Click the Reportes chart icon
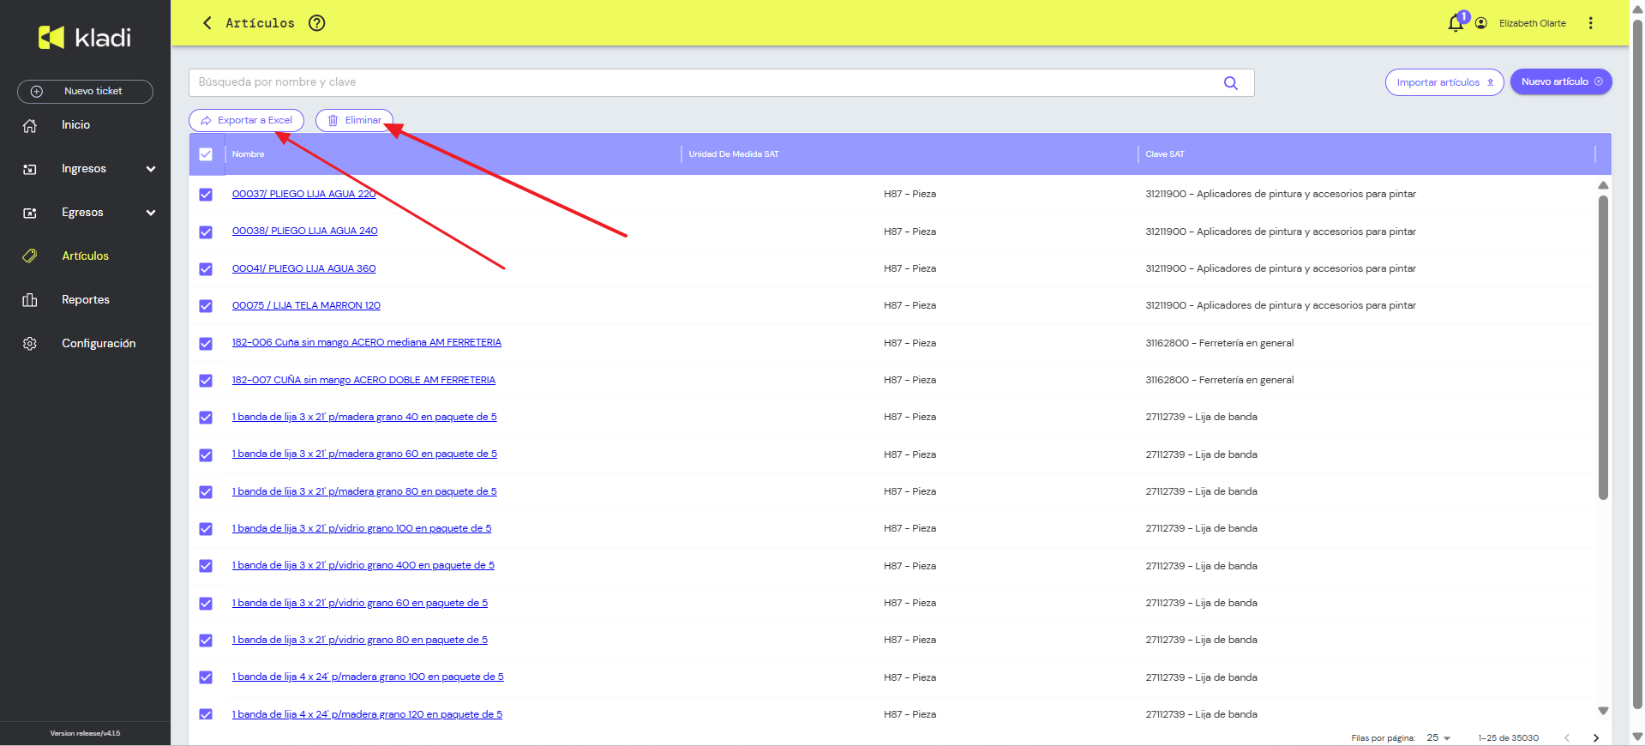 30,299
